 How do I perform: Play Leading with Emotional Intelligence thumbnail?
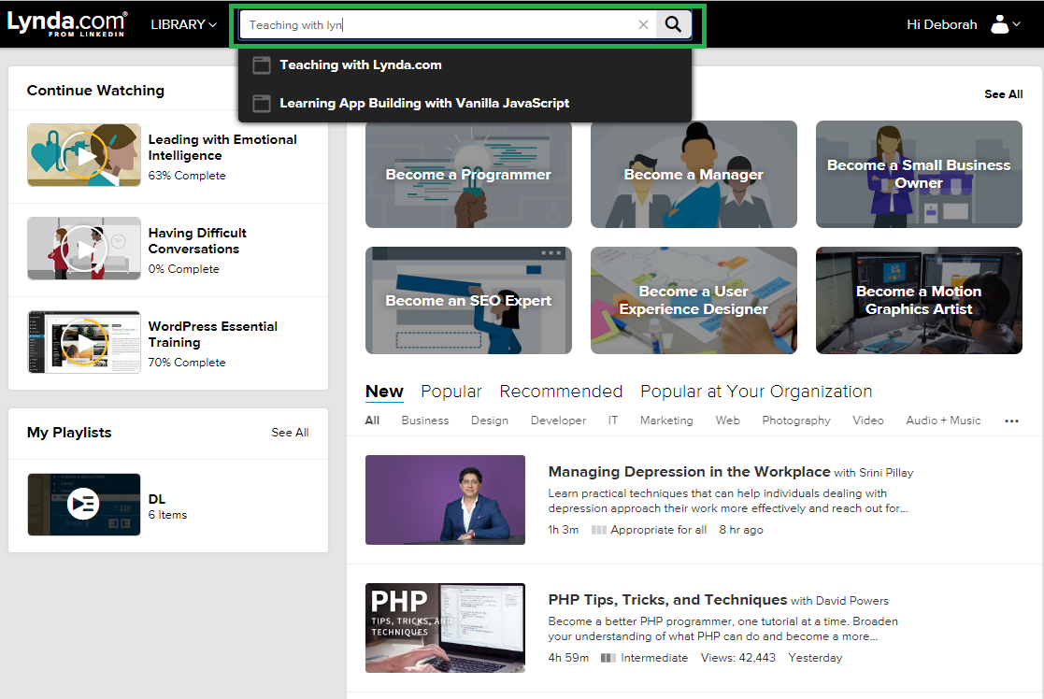coord(84,155)
